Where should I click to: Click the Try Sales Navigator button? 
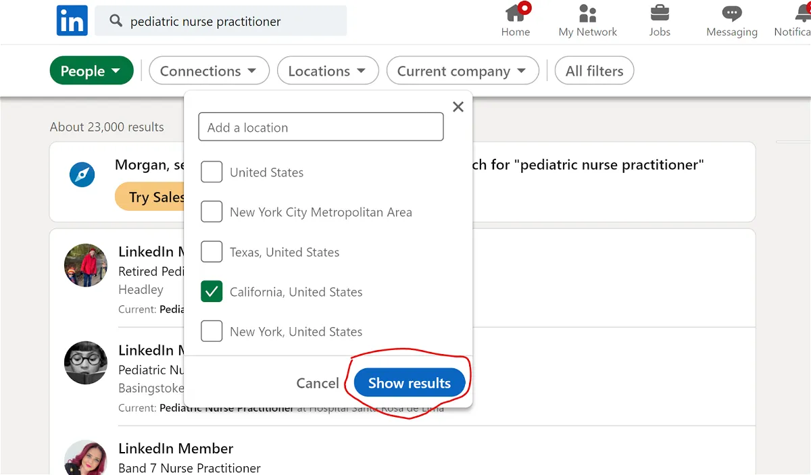coord(150,197)
